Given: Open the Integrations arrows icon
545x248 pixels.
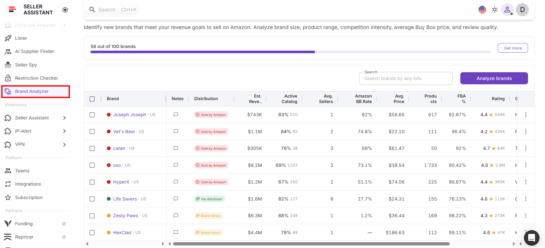Looking at the screenshot, I should click(x=8, y=184).
